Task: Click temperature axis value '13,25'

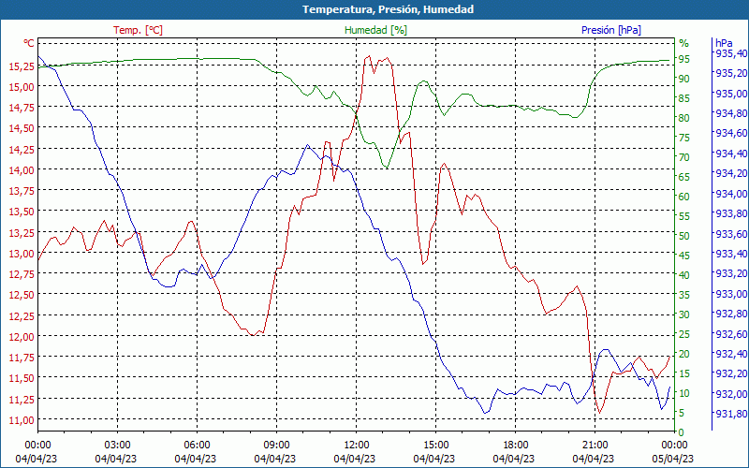Action: tap(22, 232)
